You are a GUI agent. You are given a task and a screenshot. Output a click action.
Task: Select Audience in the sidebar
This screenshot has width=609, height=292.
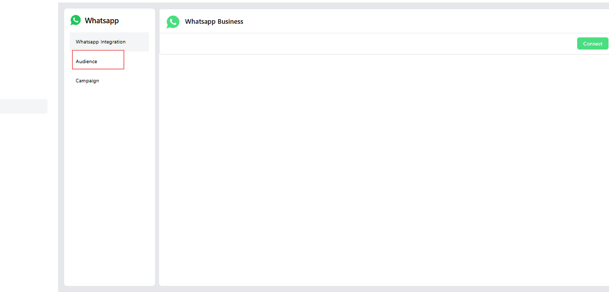(86, 61)
